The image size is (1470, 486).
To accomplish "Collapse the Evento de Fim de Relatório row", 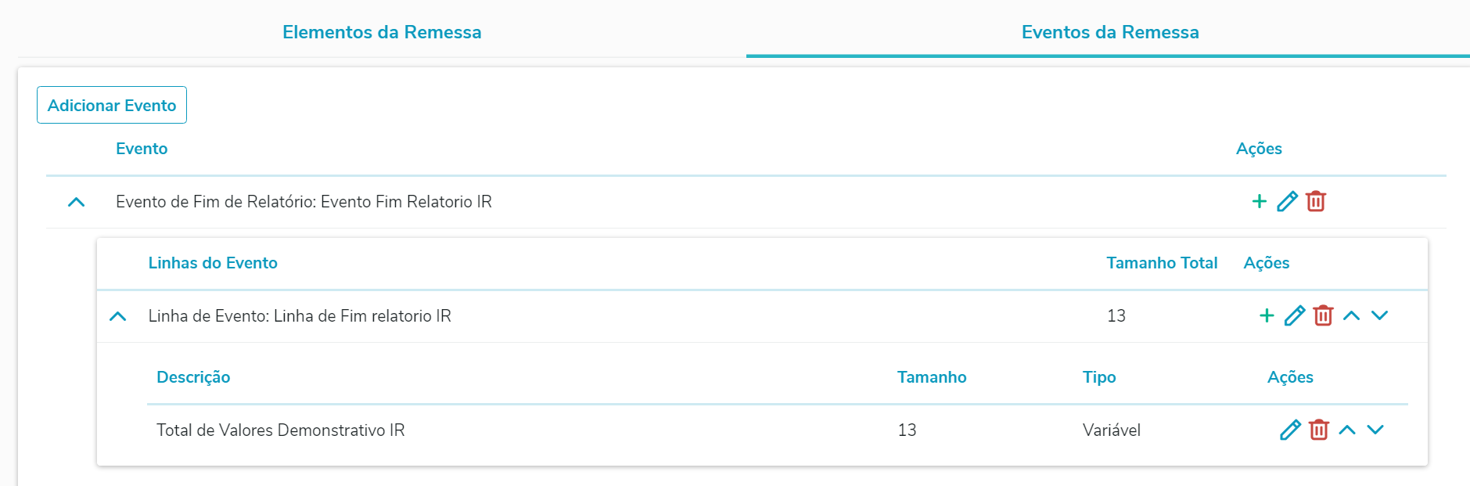I will (76, 202).
